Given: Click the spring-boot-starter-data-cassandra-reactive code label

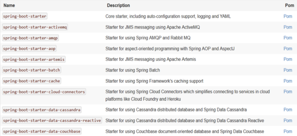Looking at the screenshot, I should pyautogui.click(x=52, y=120).
